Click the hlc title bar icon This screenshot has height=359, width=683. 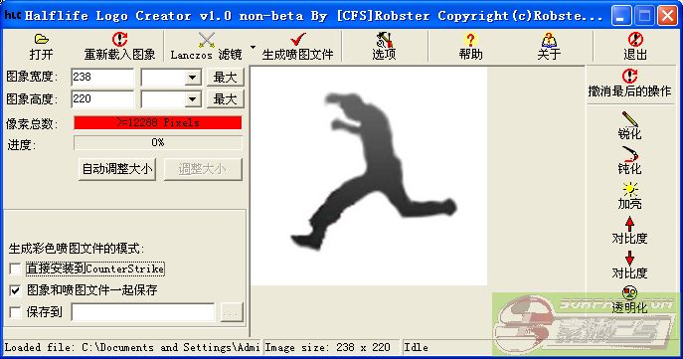12,16
